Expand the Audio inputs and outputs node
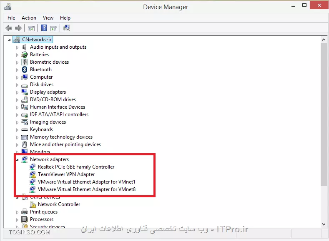This screenshot has width=329, height=241. click(17, 47)
